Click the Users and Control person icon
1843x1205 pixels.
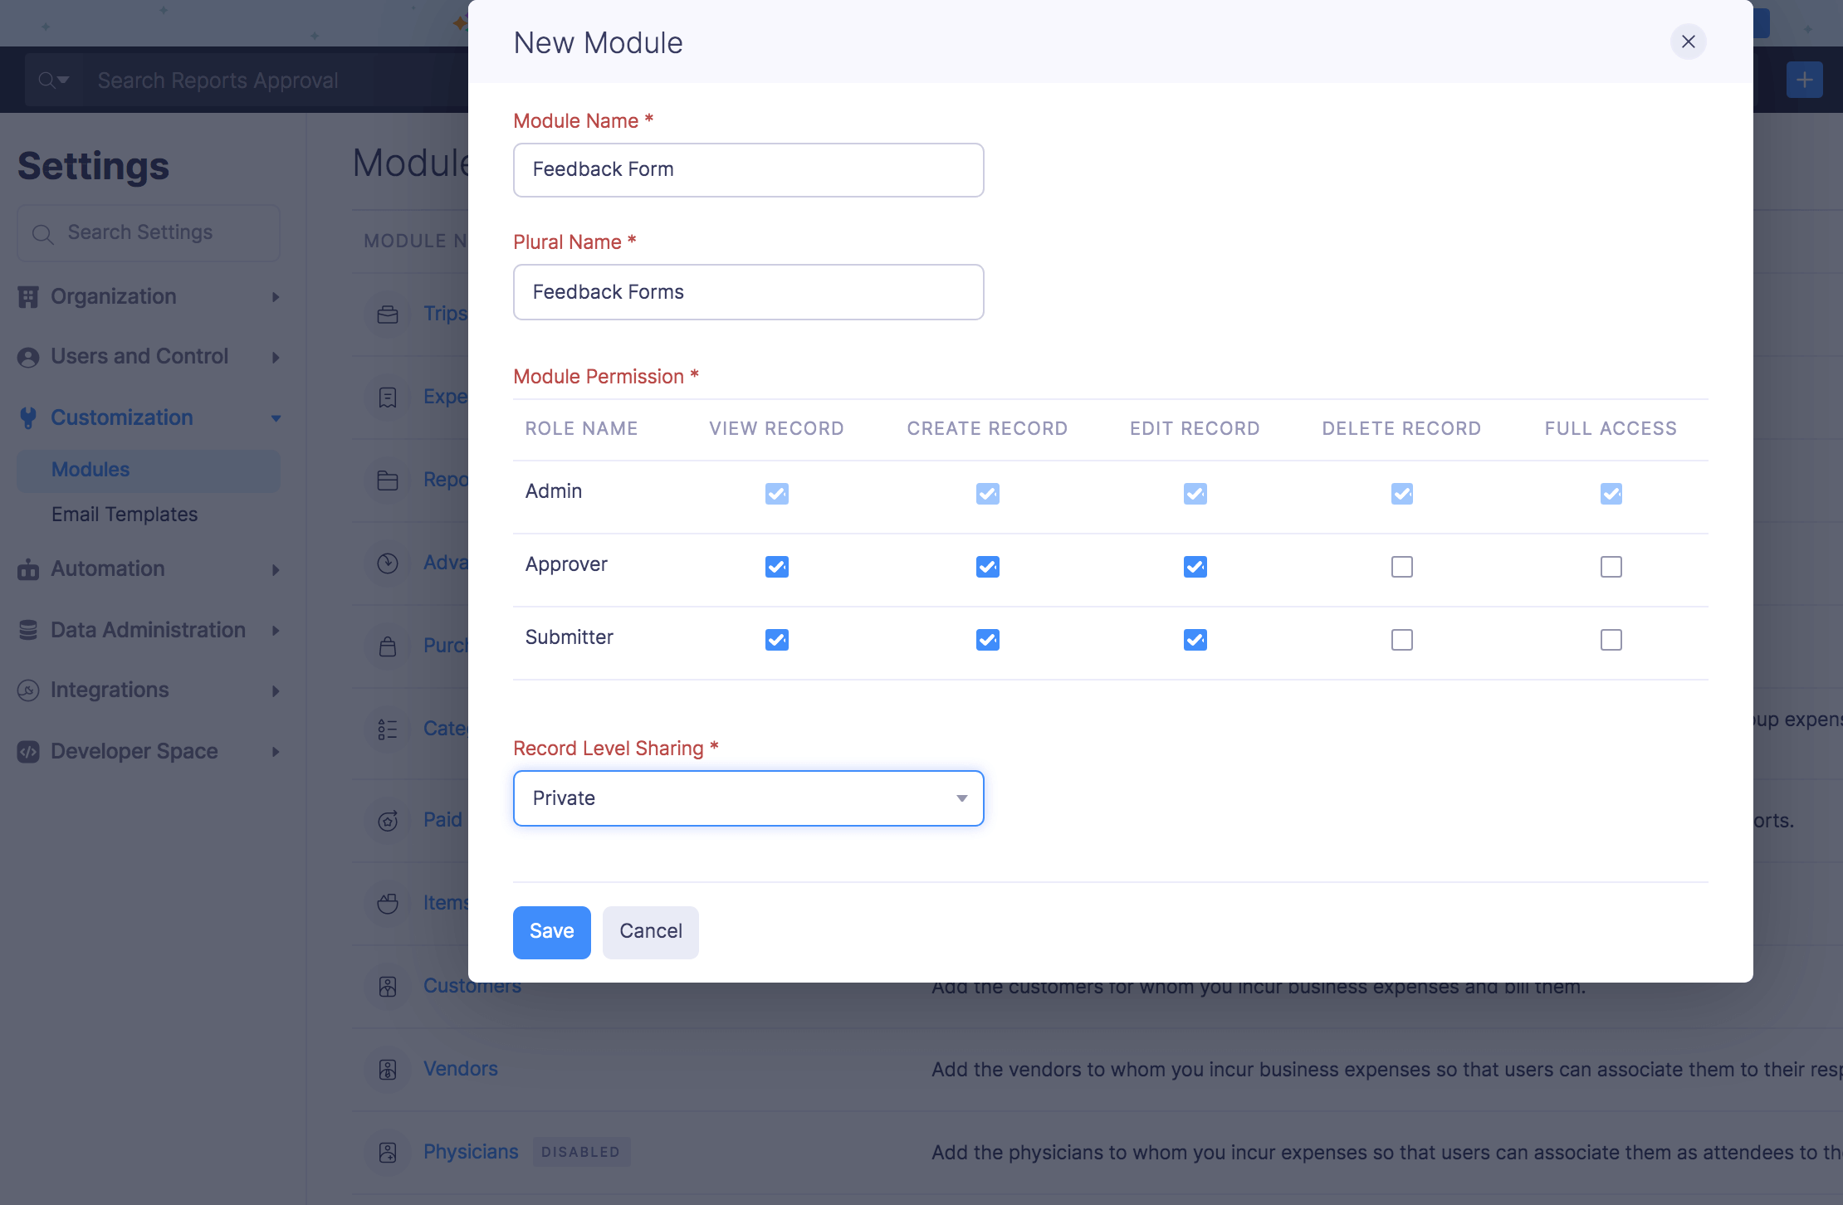28,357
